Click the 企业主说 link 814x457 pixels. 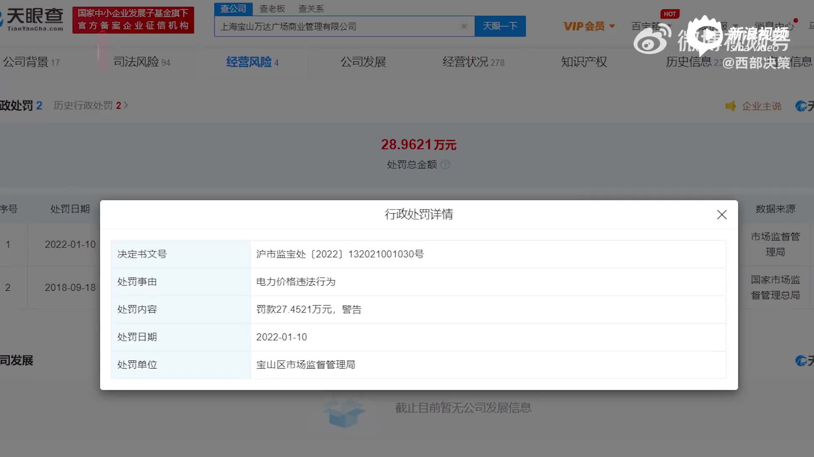tap(761, 106)
